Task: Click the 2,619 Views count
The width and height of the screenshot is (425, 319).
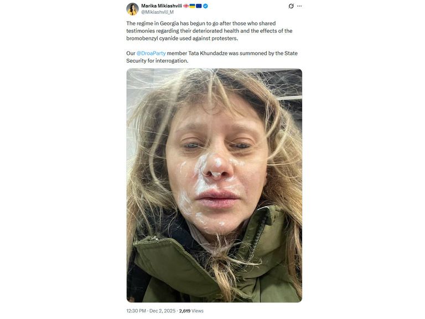Action: pos(191,311)
